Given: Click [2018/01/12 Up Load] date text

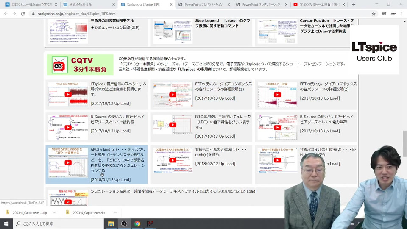Looking at the screenshot, I should tap(111, 179).
